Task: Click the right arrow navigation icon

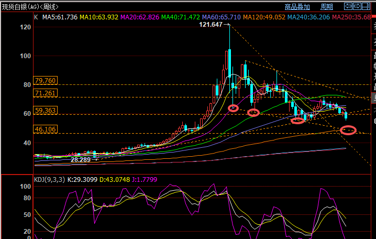Action: coord(357,6)
